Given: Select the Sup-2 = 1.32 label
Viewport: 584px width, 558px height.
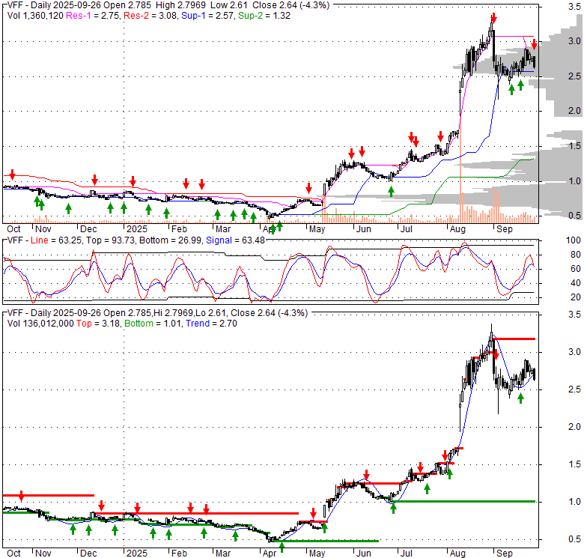Looking at the screenshot, I should pyautogui.click(x=264, y=16).
